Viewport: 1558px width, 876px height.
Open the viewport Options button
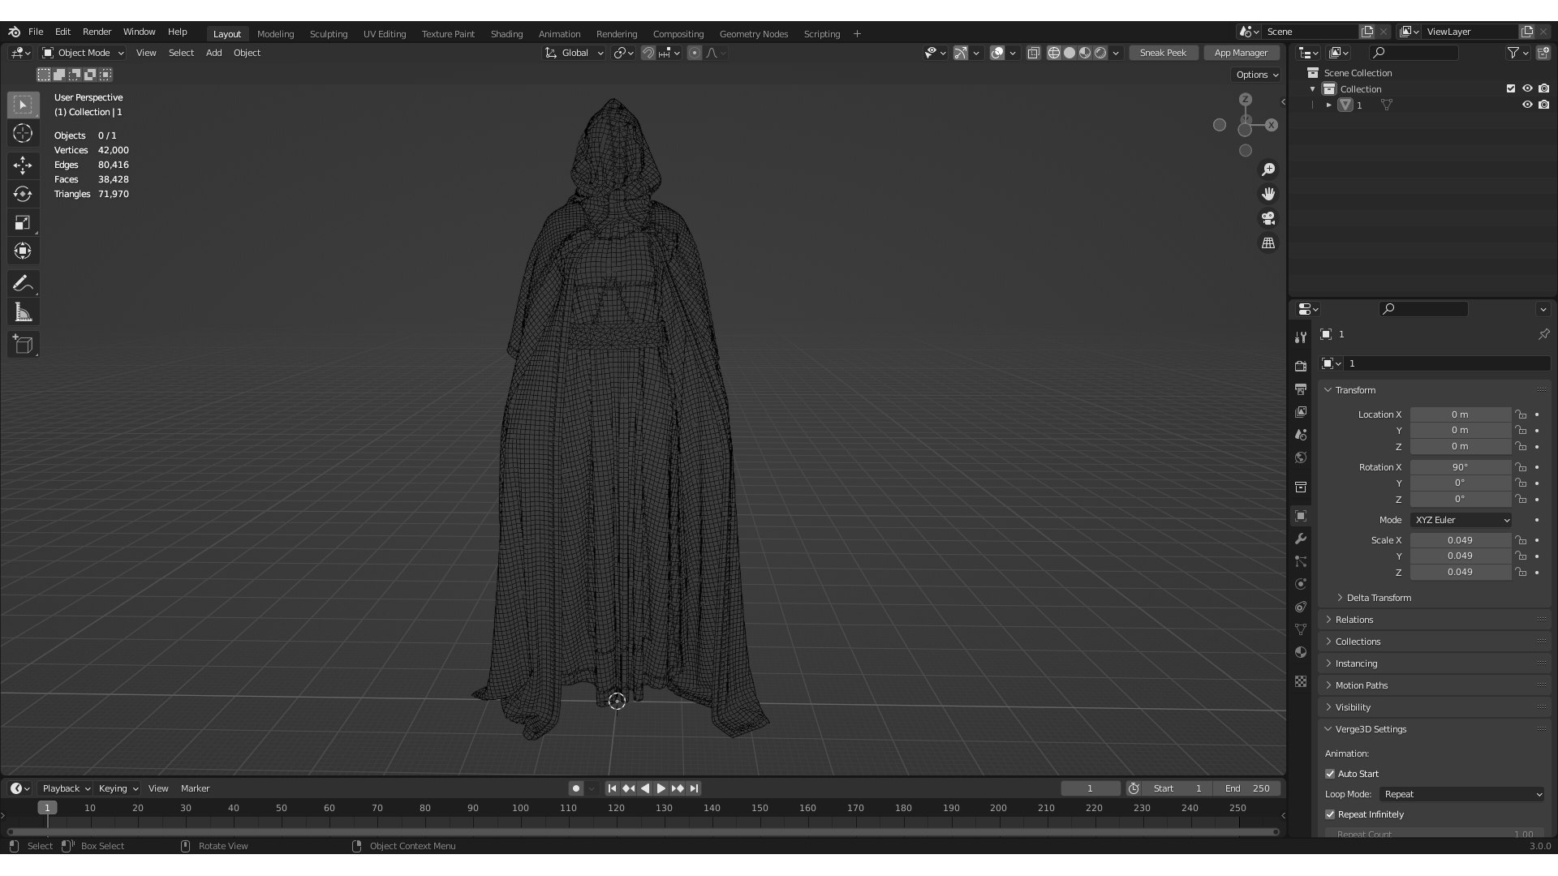(x=1256, y=75)
